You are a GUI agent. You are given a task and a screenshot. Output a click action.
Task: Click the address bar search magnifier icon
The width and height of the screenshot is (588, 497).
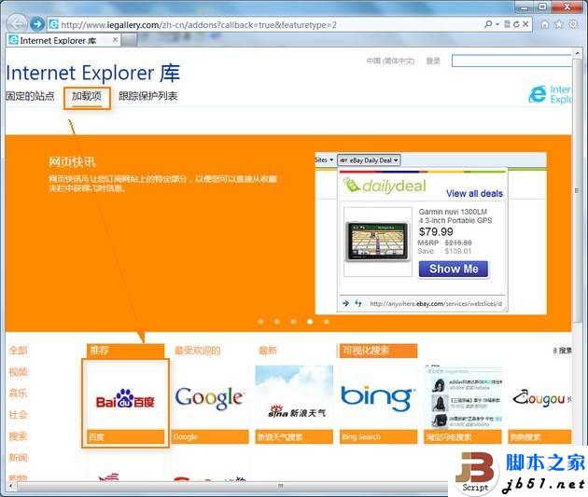click(488, 24)
